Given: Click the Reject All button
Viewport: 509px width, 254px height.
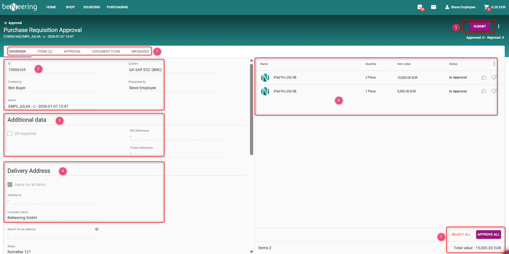Looking at the screenshot, I should point(461,235).
